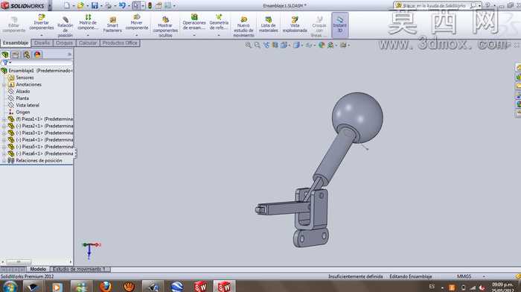The width and height of the screenshot is (521, 292).
Task: Click the Select cursor tool in the top toolbar
Action: (x=136, y=6)
